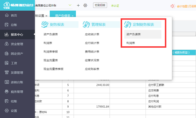Open 资产负债表 under 定制财务报表
Viewport: 196px width, 118px height.
coord(143,34)
